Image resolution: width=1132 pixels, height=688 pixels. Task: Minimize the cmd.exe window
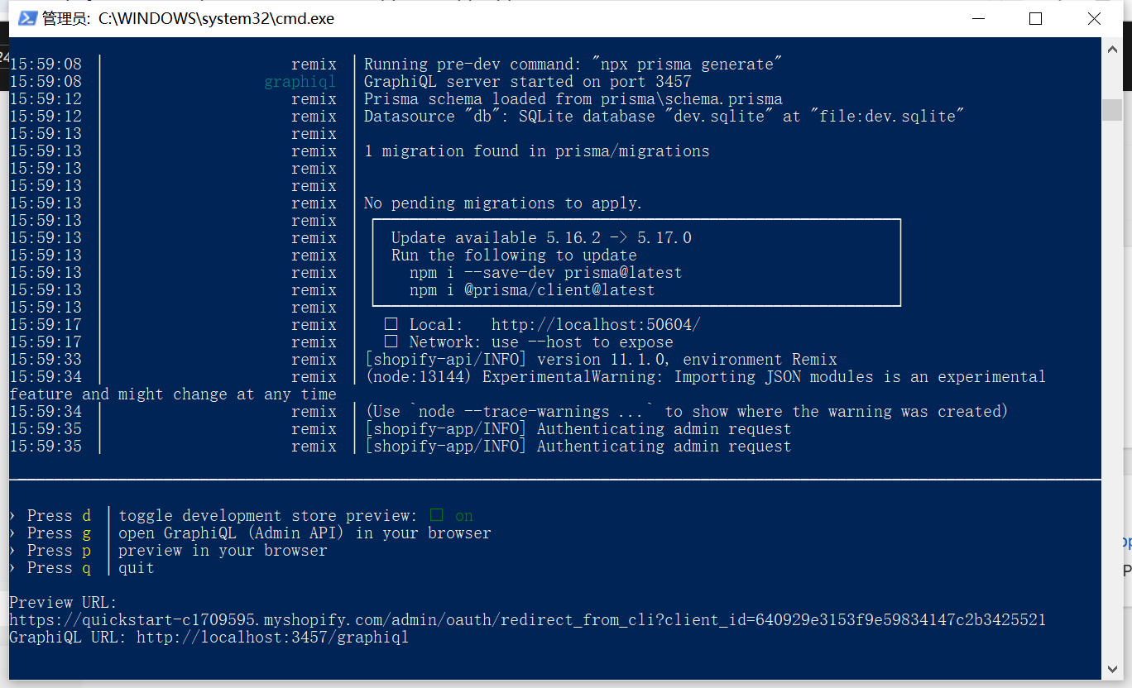point(979,18)
